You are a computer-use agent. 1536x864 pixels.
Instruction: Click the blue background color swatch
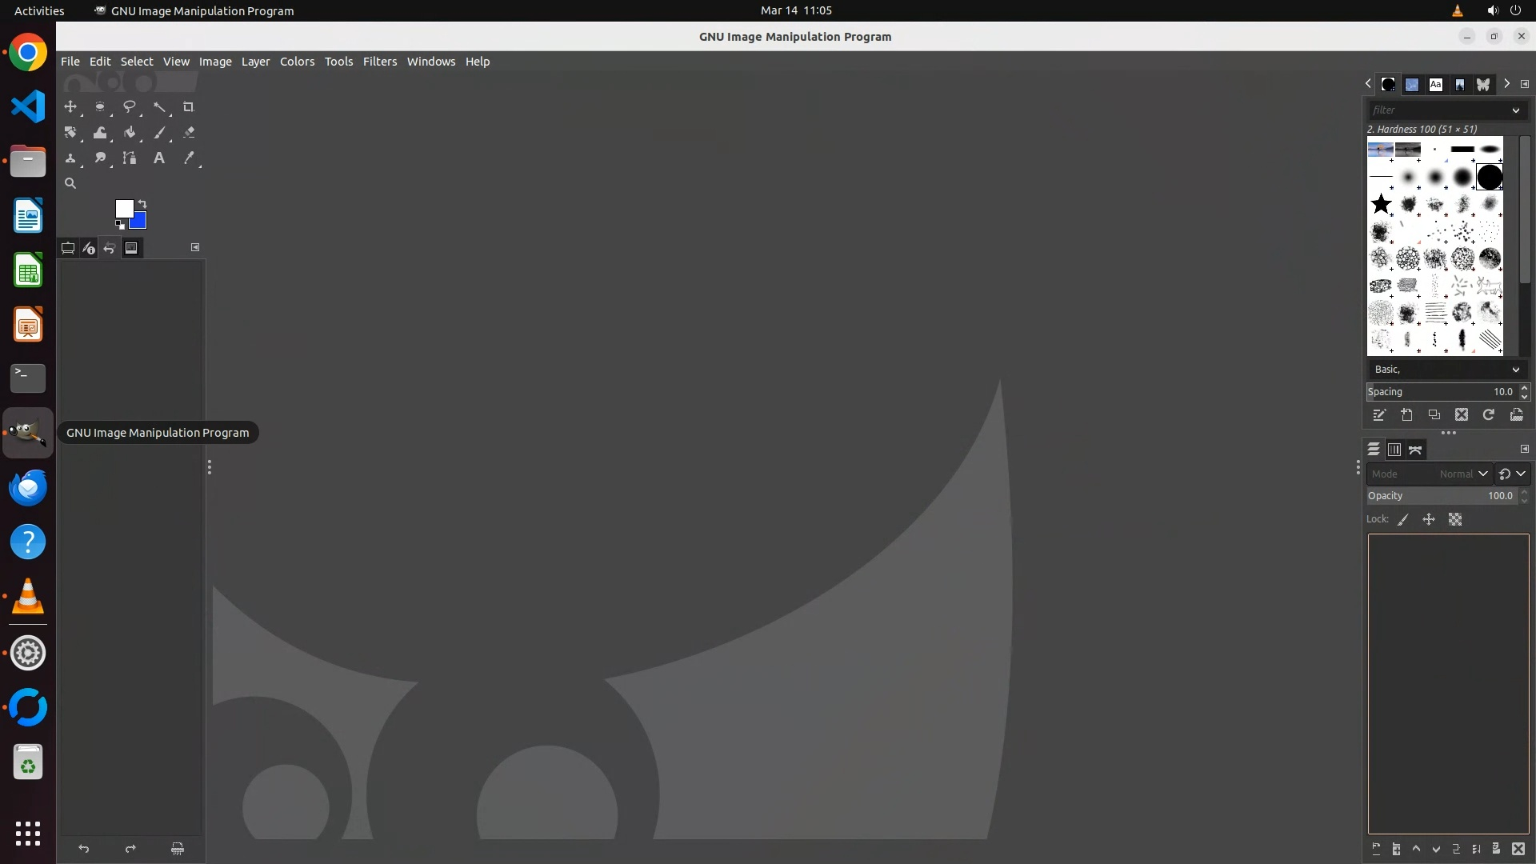coord(139,222)
